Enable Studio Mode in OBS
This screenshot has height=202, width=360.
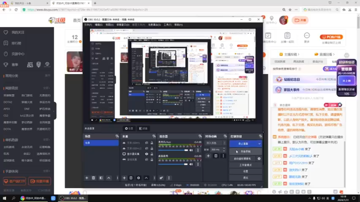[245, 165]
